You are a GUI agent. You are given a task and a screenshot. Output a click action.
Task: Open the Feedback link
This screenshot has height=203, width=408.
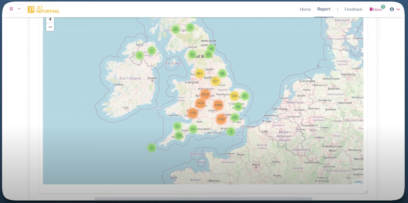pyautogui.click(x=353, y=9)
